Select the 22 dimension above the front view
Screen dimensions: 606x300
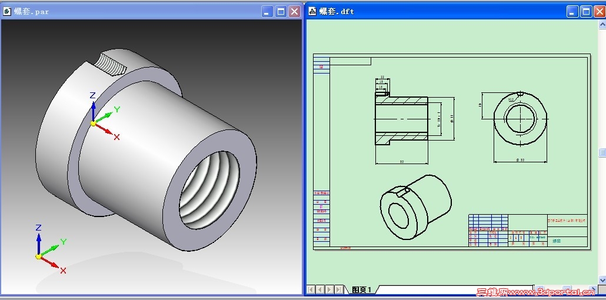(x=382, y=77)
